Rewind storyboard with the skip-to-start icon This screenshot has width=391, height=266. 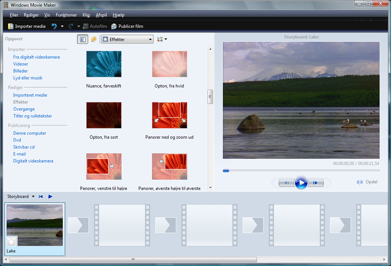[41, 196]
